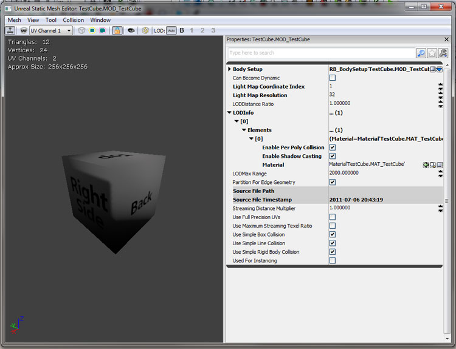456x349 pixels.
Task: Enable the Can Become Dynamic checkbox
Action: 333,78
